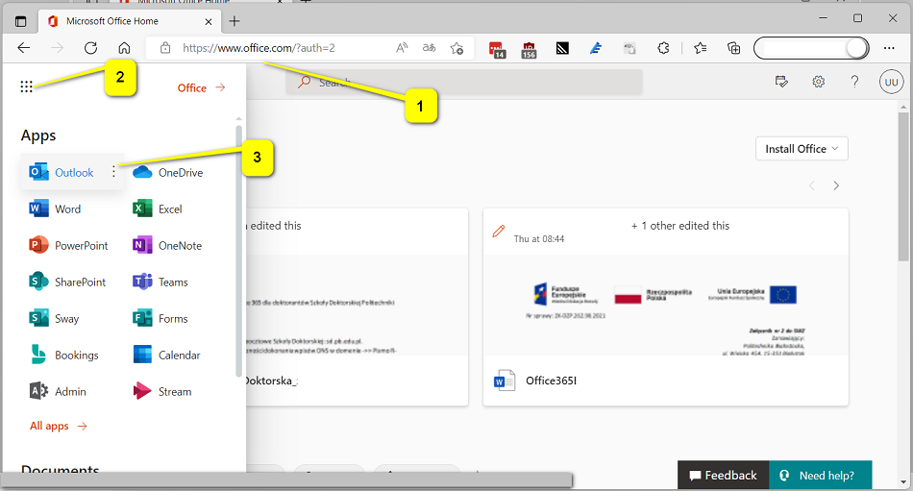Launch Stream app
The width and height of the screenshot is (913, 491).
click(162, 391)
